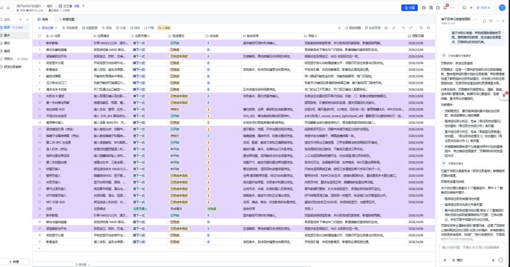Add a new table with sidebar plus icon
Image resolution: width=510 pixels, height=267 pixels.
click(x=20, y=19)
